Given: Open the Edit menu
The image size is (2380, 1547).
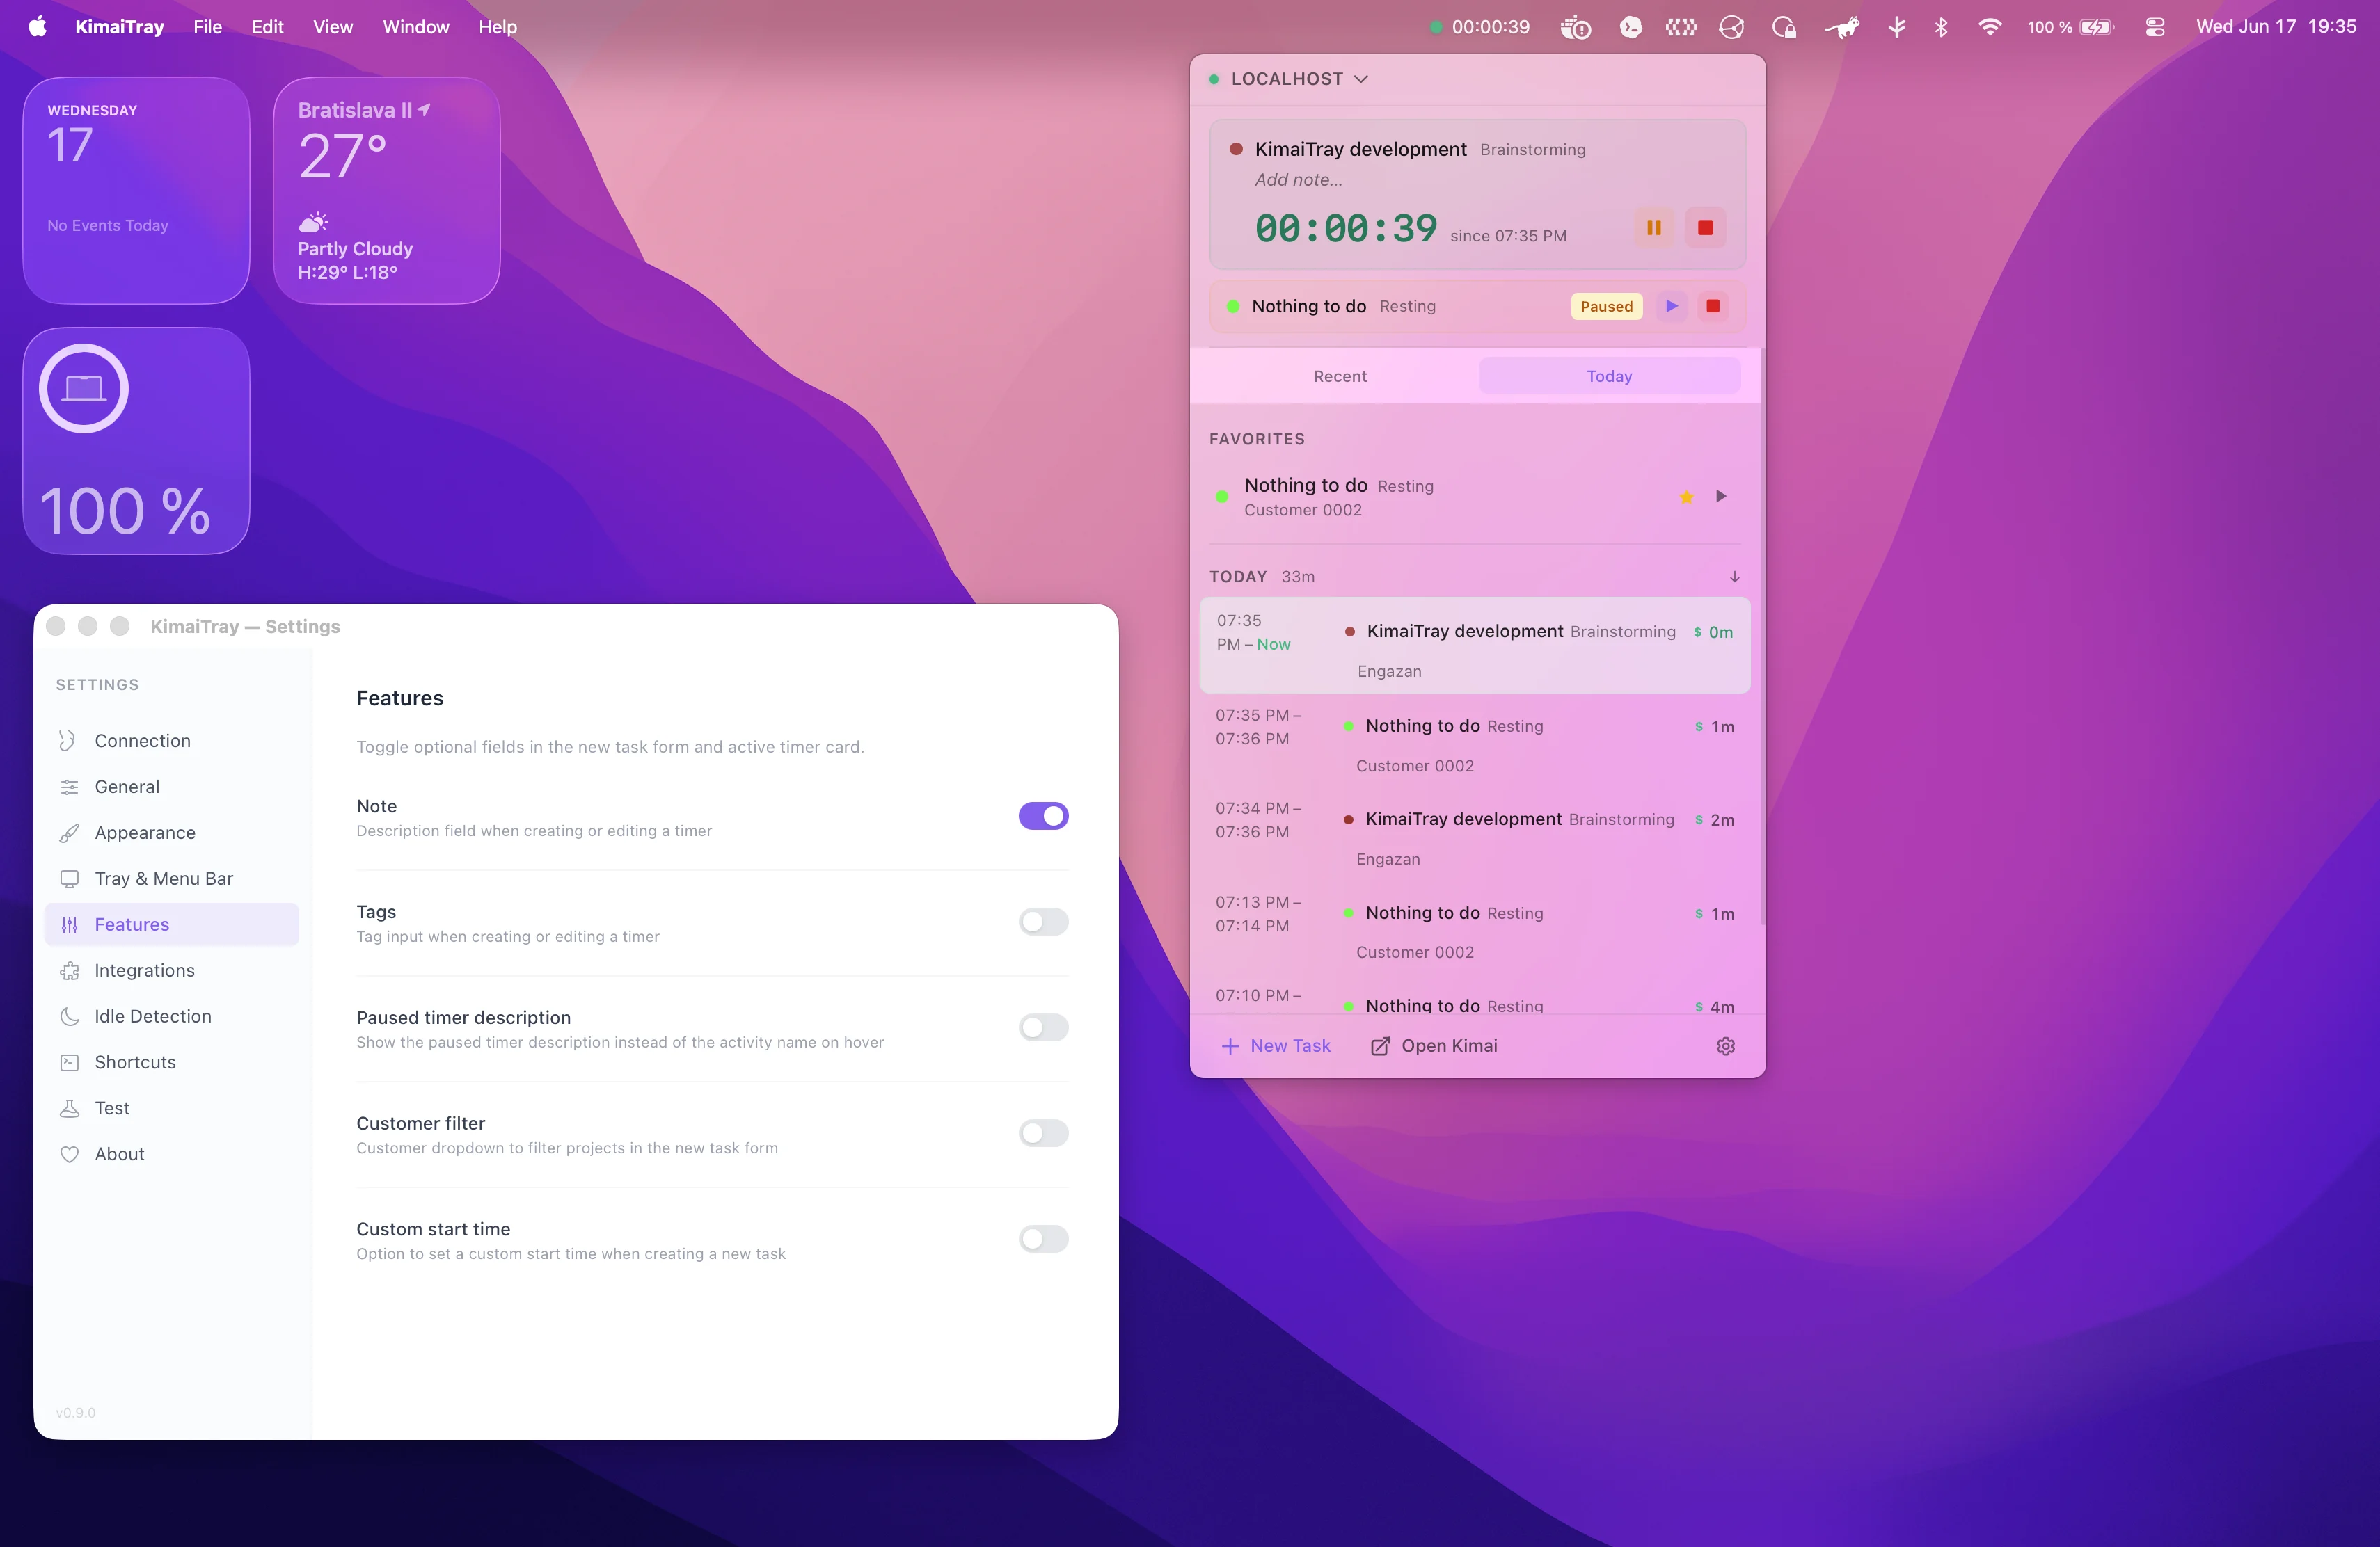Looking at the screenshot, I should tap(267, 27).
